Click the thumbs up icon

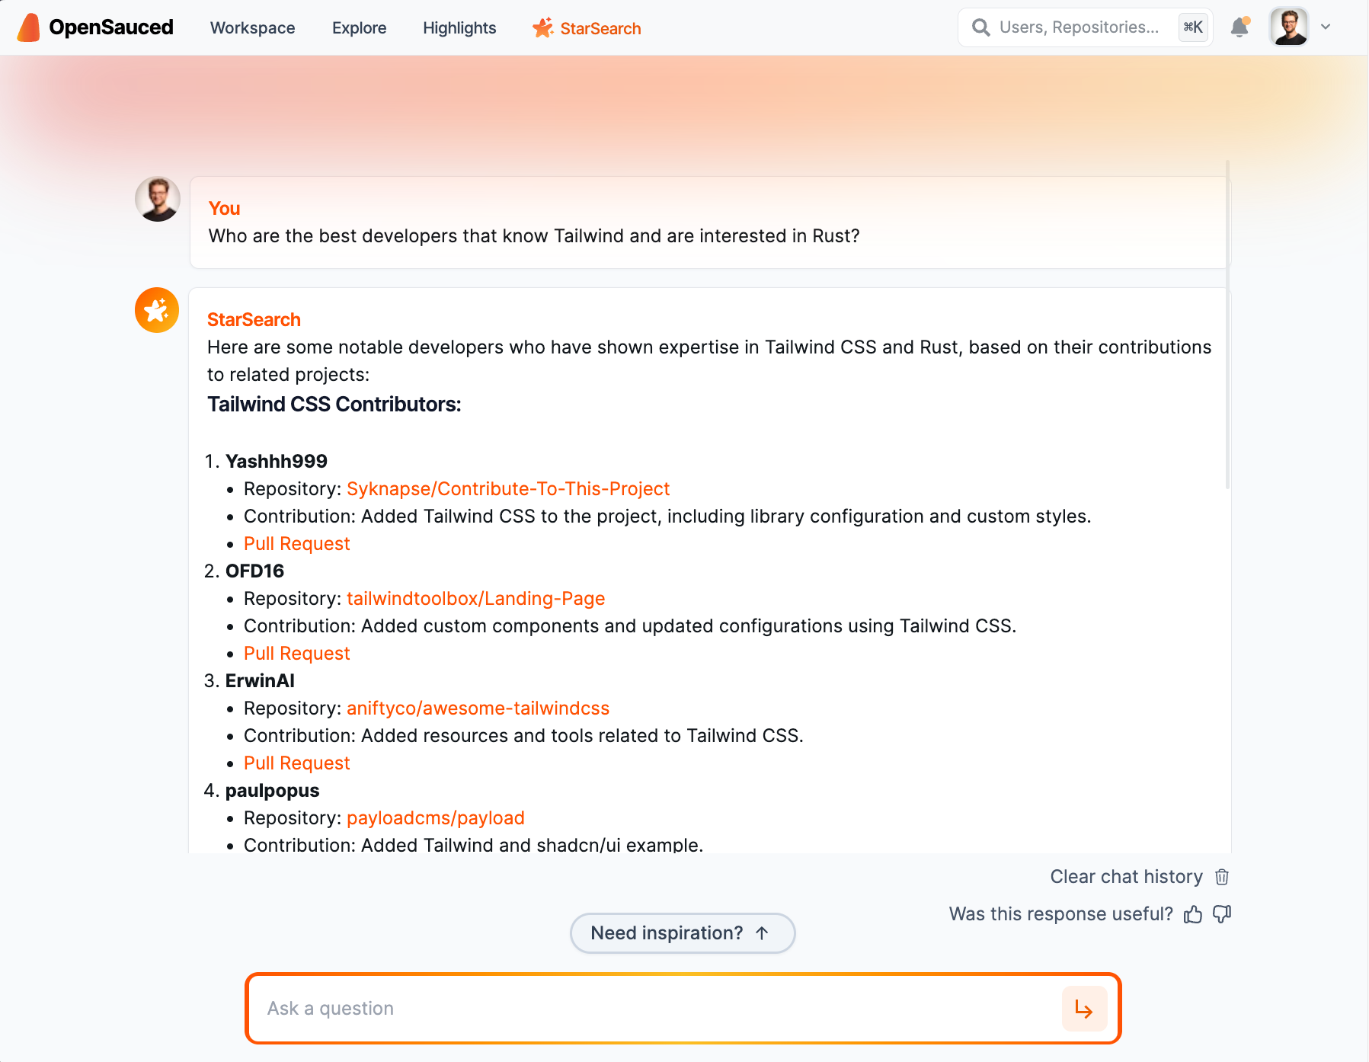click(x=1193, y=914)
